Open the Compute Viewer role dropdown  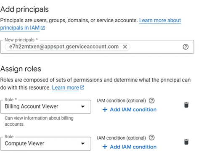click(46, 144)
